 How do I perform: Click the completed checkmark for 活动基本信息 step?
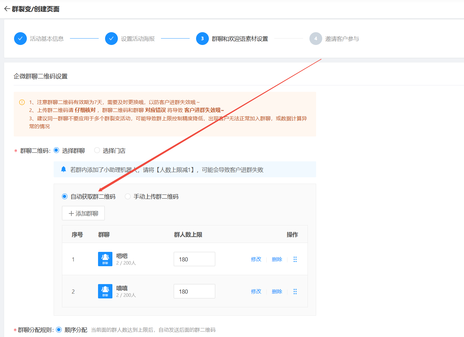(20, 39)
